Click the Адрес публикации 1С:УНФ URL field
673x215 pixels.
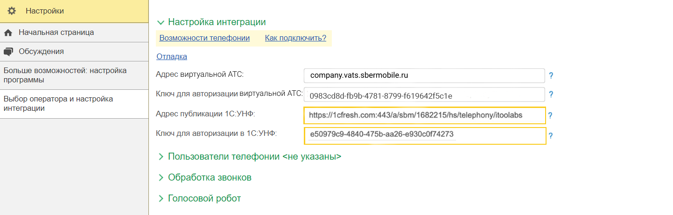click(424, 115)
